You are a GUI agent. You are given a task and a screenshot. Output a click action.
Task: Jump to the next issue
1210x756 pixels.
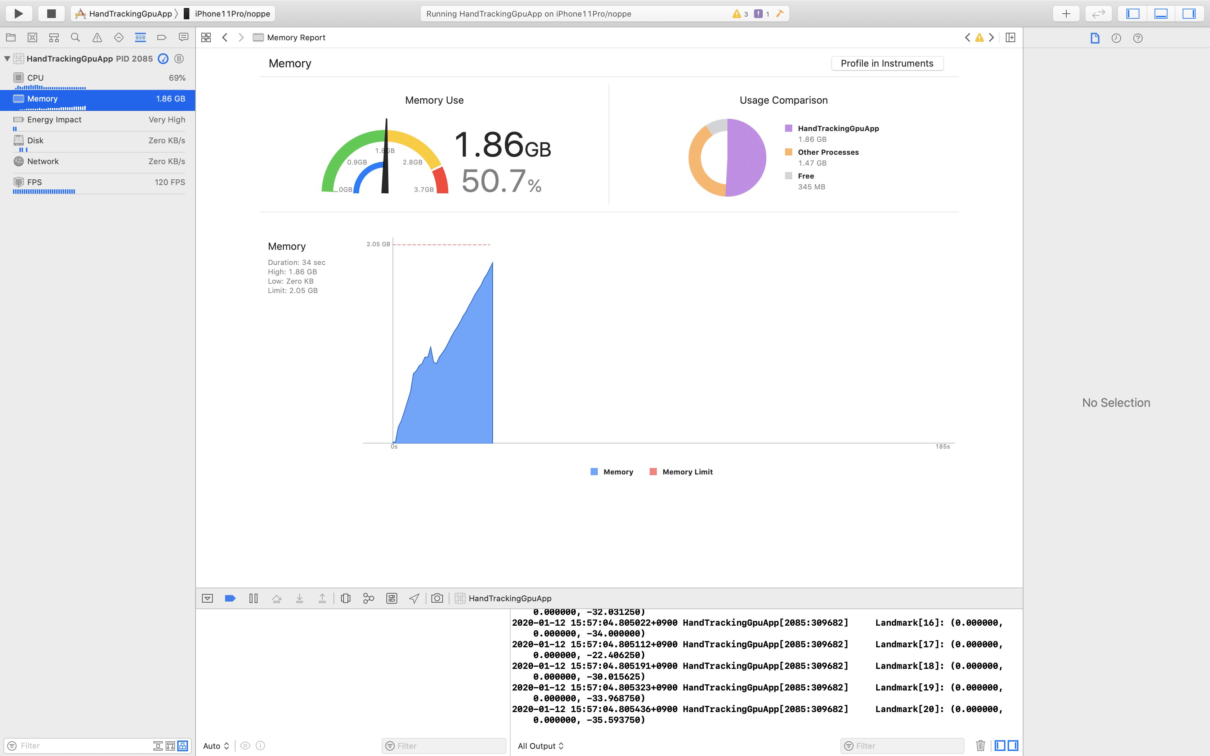(x=991, y=37)
